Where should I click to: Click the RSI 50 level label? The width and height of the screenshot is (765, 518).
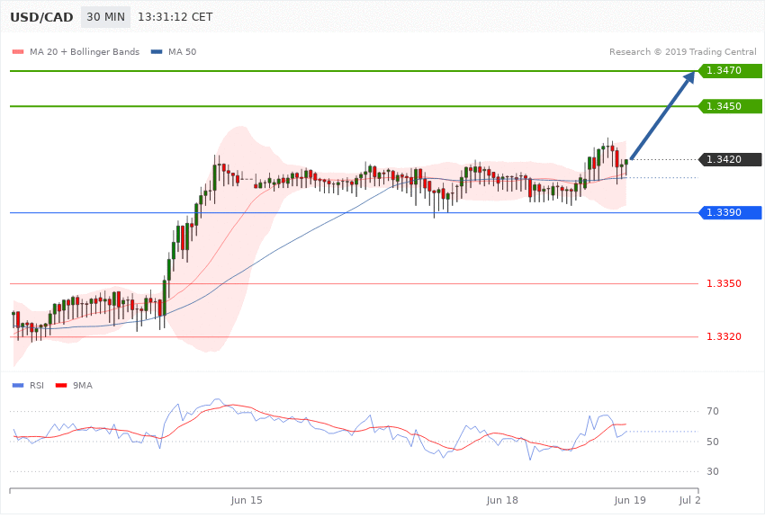(x=713, y=442)
